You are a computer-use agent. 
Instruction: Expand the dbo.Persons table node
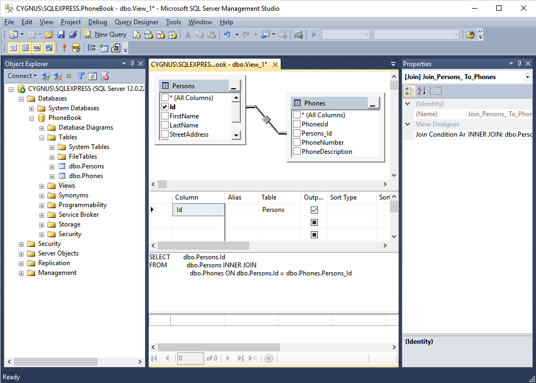click(52, 167)
